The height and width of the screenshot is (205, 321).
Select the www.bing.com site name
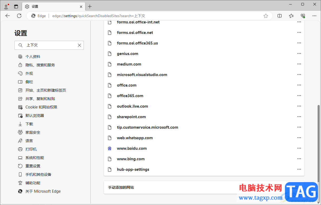tap(131, 159)
